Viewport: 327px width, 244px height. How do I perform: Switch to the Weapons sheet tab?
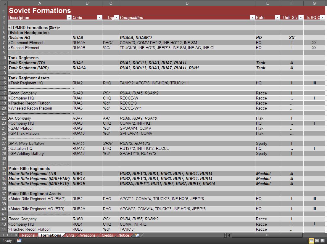88,235
